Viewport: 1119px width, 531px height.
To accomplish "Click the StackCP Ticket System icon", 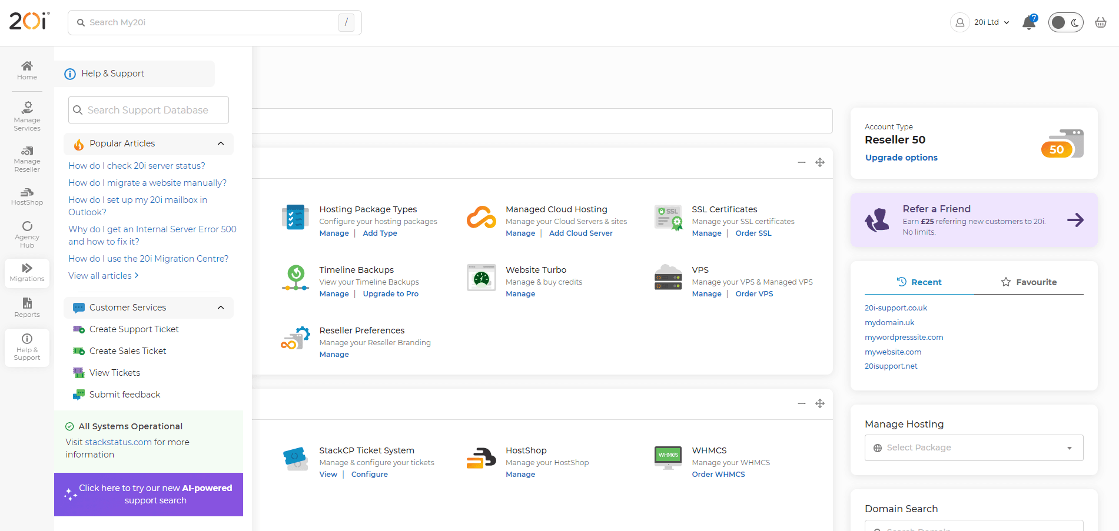I will [295, 459].
